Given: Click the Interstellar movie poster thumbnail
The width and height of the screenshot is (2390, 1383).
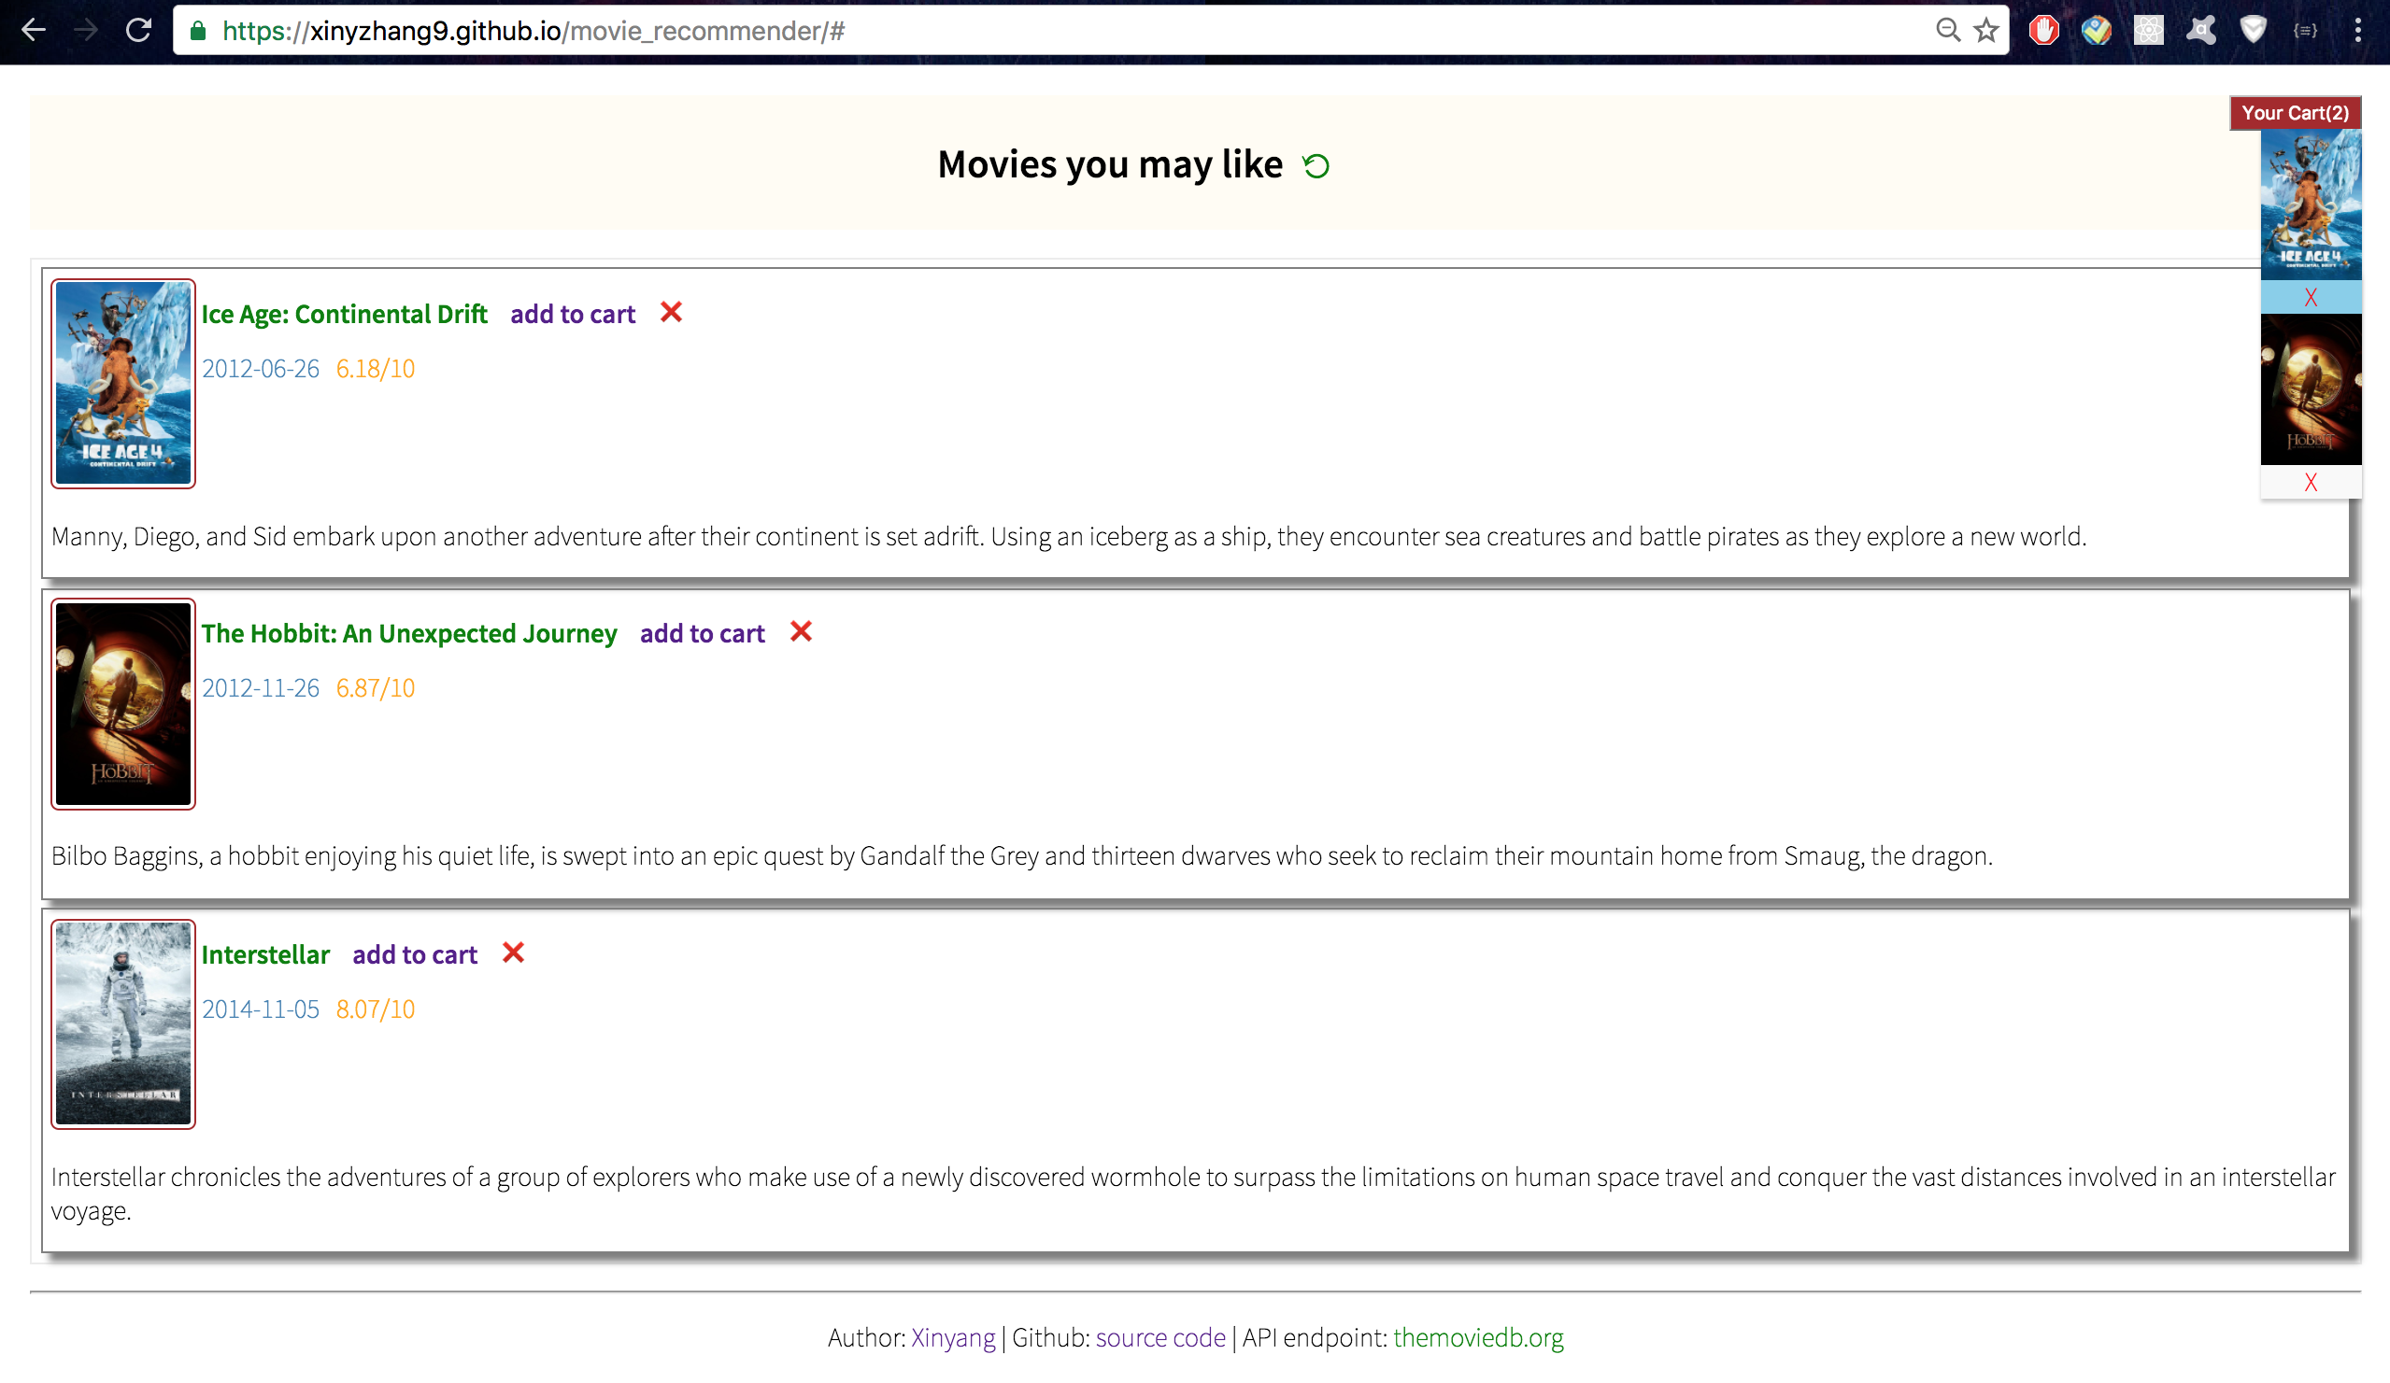Looking at the screenshot, I should pos(123,1023).
